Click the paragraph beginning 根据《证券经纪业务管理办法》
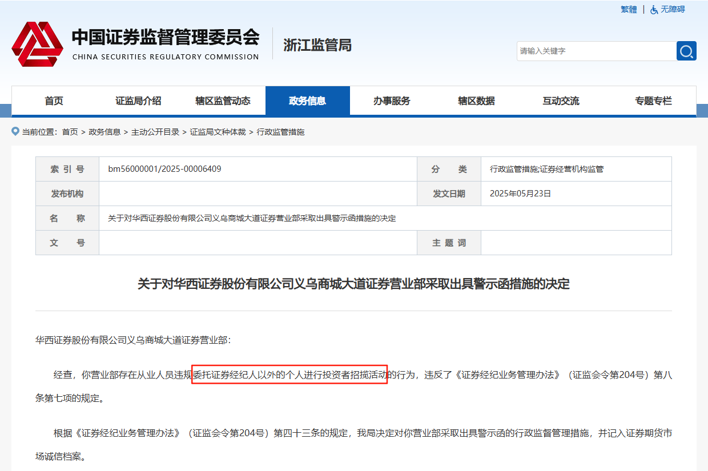Image resolution: width=708 pixels, height=471 pixels. [353, 445]
